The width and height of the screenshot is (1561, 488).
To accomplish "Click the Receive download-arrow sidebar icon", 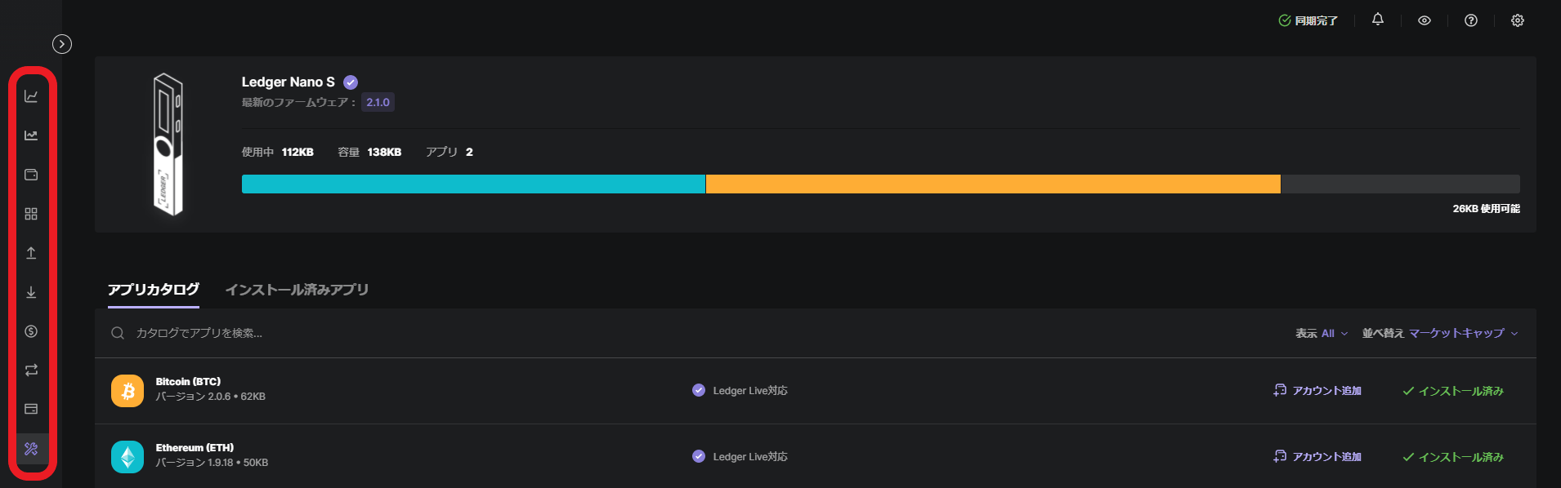I will point(31,292).
